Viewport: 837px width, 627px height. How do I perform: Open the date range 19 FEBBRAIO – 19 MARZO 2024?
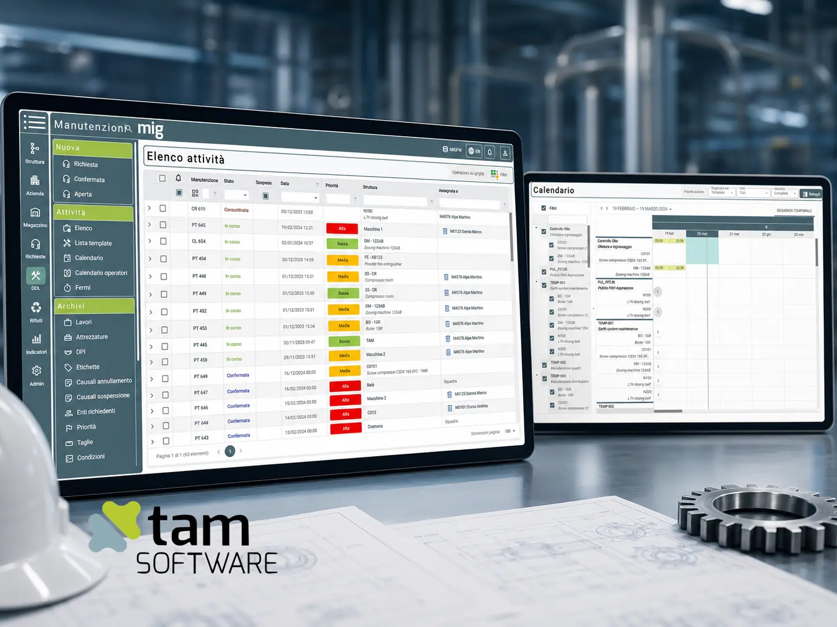(642, 209)
